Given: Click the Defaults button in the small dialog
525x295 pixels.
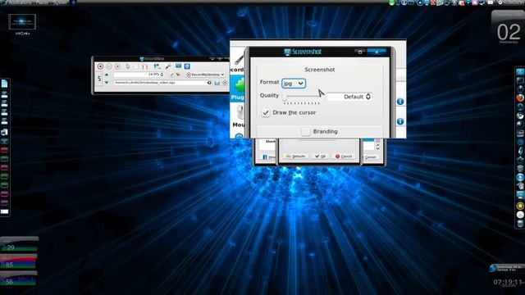Looking at the screenshot, I should [295, 157].
